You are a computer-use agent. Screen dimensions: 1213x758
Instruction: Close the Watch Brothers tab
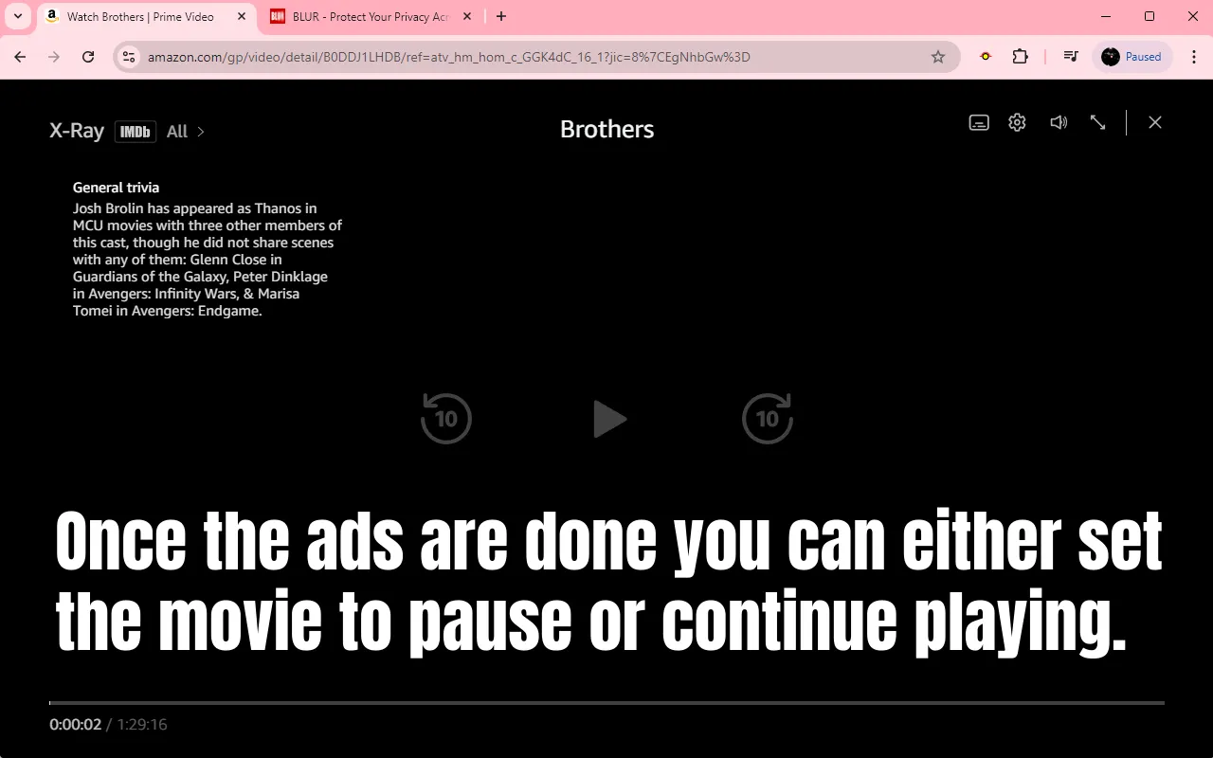pyautogui.click(x=242, y=17)
